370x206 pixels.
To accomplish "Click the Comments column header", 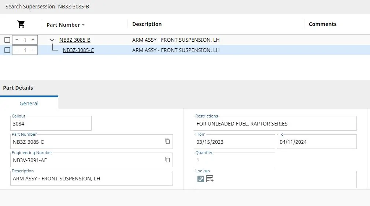I will (323, 24).
